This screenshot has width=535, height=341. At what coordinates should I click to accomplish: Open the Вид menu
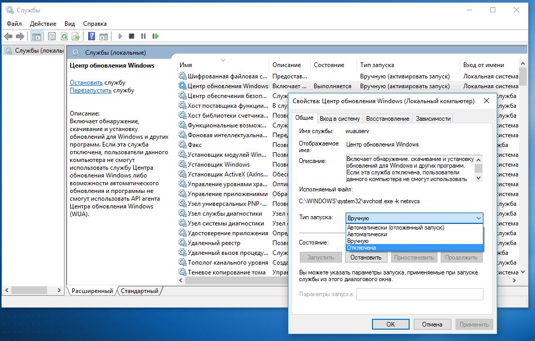(x=70, y=24)
